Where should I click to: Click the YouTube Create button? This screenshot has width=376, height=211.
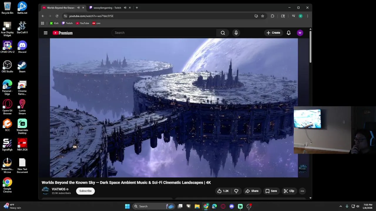(273, 33)
